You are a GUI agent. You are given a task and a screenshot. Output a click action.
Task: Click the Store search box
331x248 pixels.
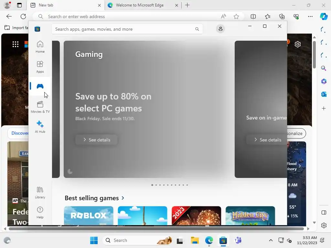[x=127, y=29]
